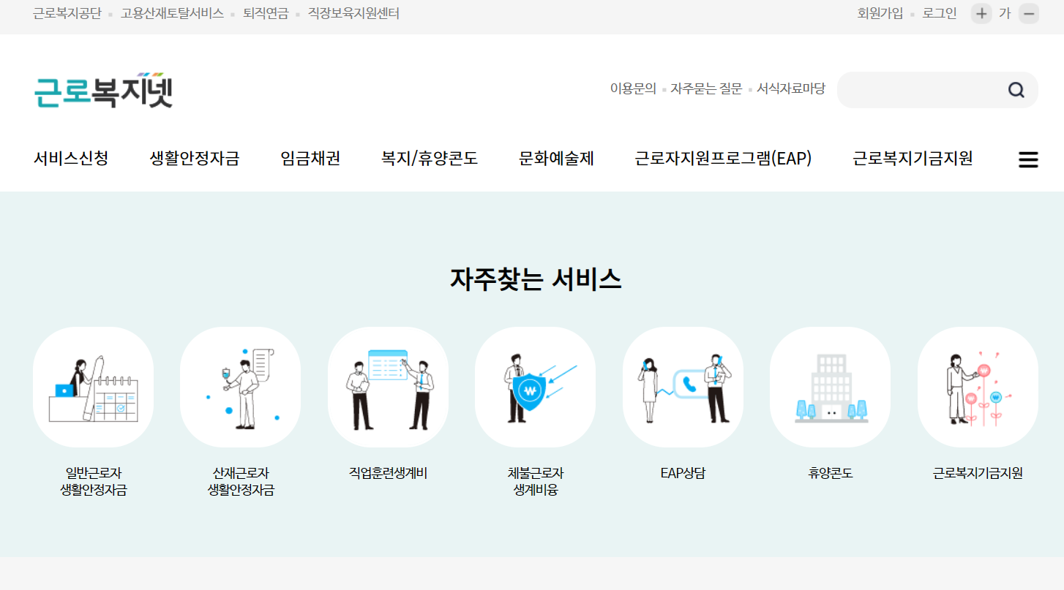Click the 체불근로자 생계비용 icon
This screenshot has width=1064, height=590.
(535, 387)
